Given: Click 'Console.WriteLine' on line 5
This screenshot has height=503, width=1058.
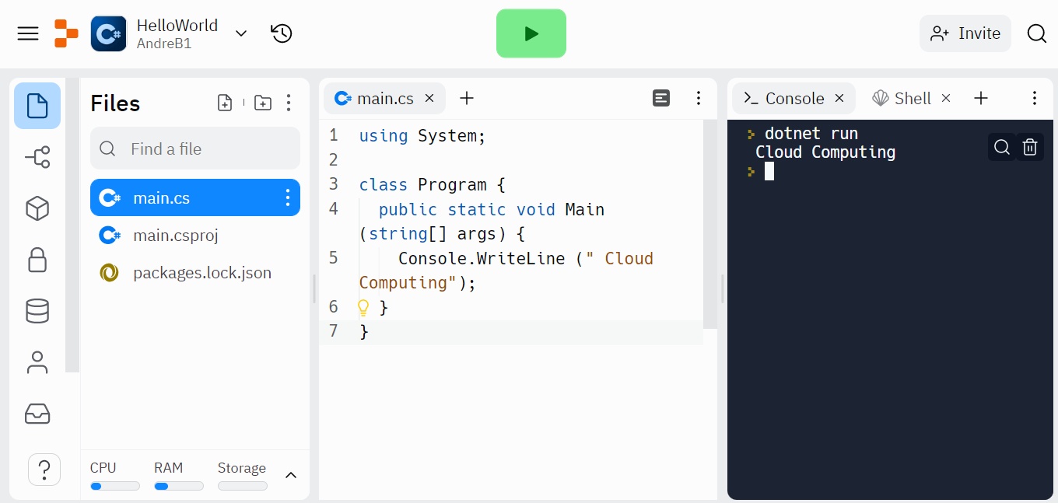Looking at the screenshot, I should coord(482,259).
